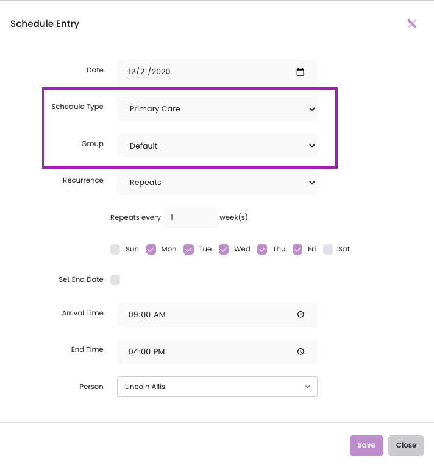Click the clock icon in End Time
Image resolution: width=434 pixels, height=467 pixels.
pyautogui.click(x=301, y=352)
